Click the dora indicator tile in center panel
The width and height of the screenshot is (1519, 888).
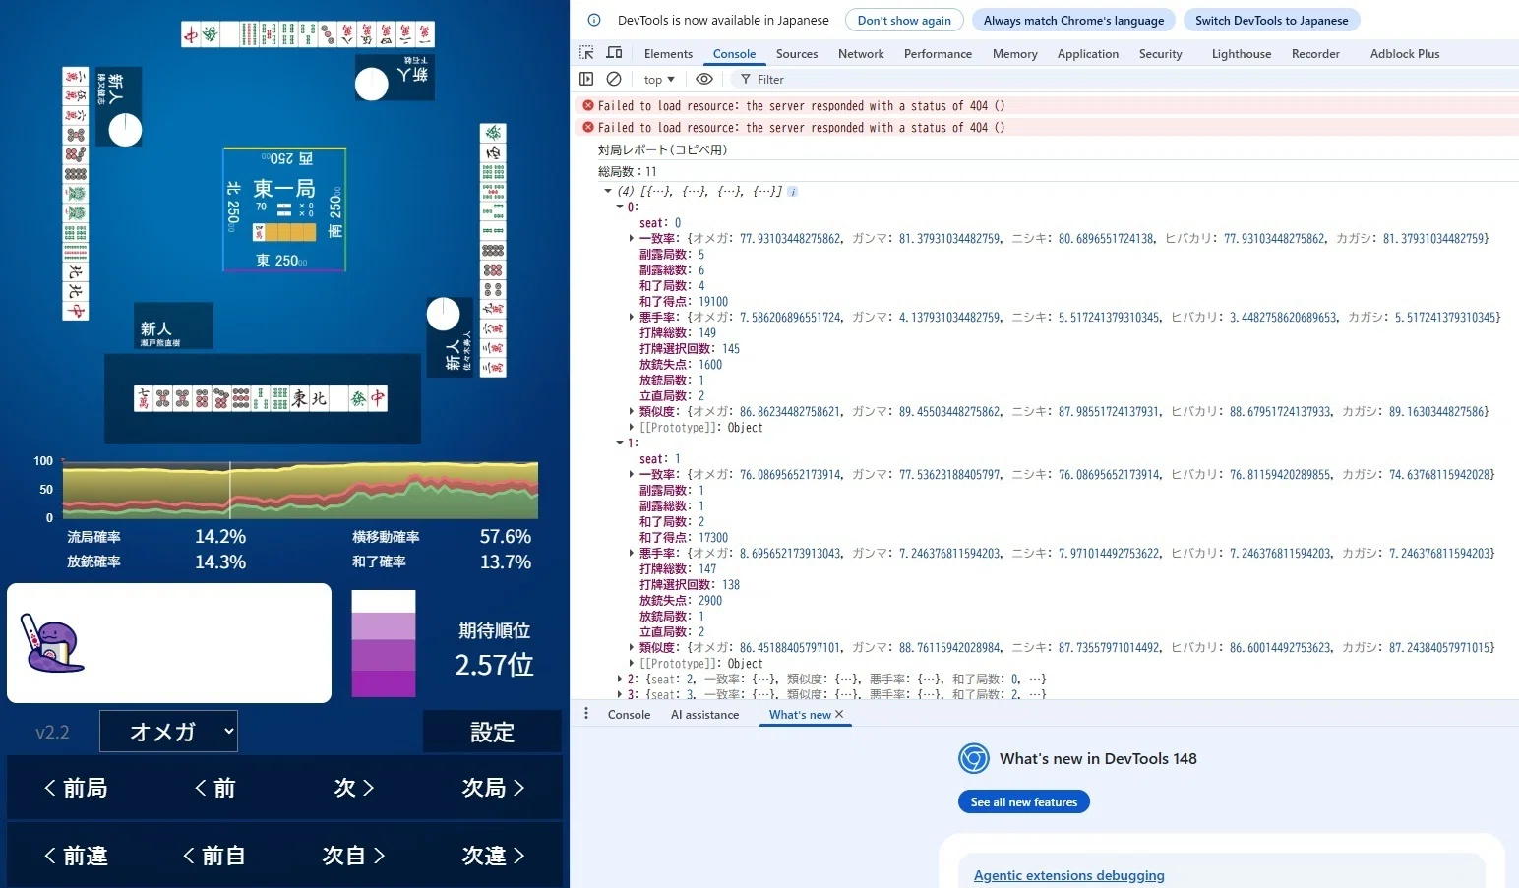[x=260, y=232]
